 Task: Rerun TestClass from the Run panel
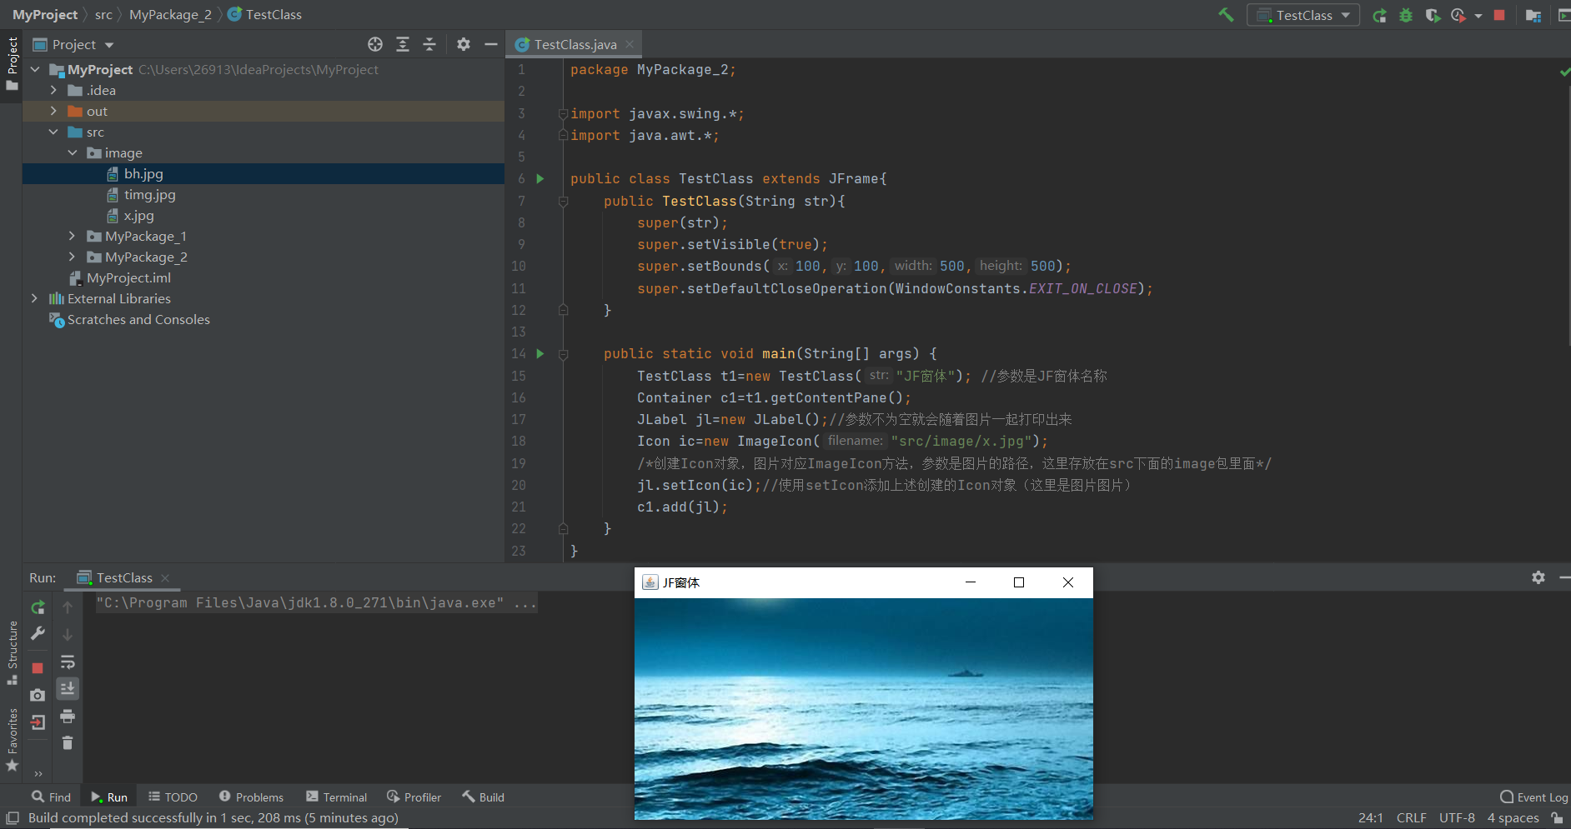pyautogui.click(x=38, y=607)
